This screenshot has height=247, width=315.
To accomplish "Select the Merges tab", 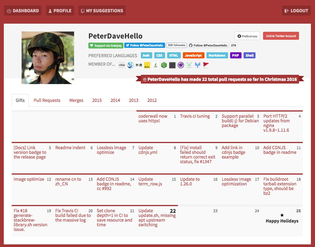I will pyautogui.click(x=76, y=100).
